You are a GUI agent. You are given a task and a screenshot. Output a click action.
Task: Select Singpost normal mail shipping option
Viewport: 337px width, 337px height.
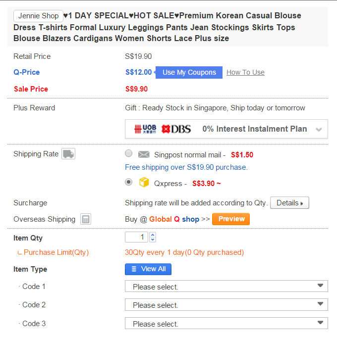(129, 153)
